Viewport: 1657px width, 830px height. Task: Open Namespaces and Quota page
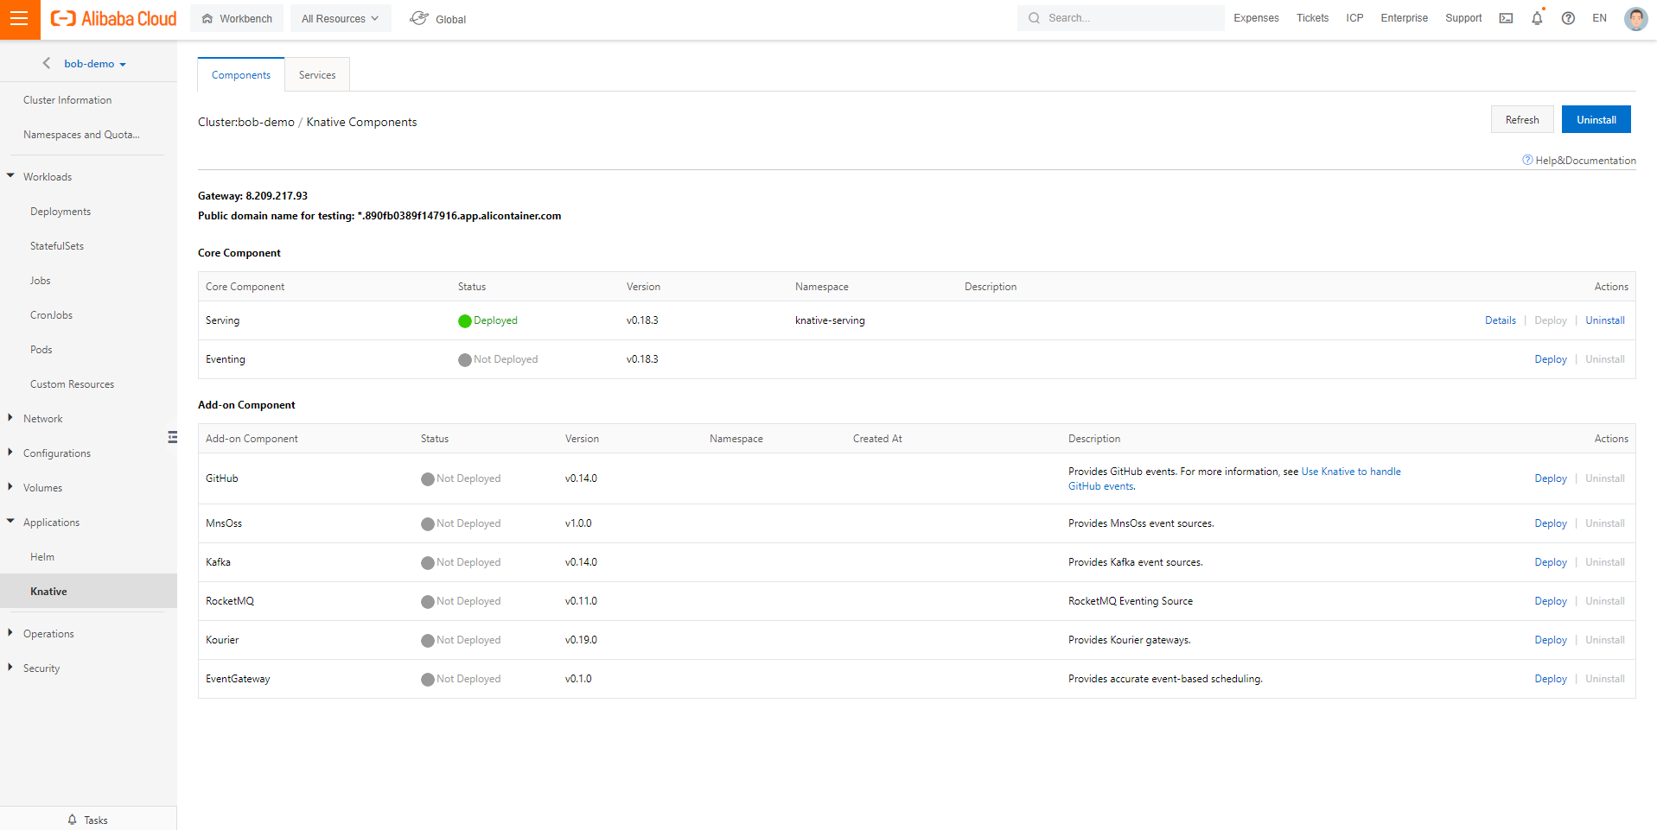point(81,135)
